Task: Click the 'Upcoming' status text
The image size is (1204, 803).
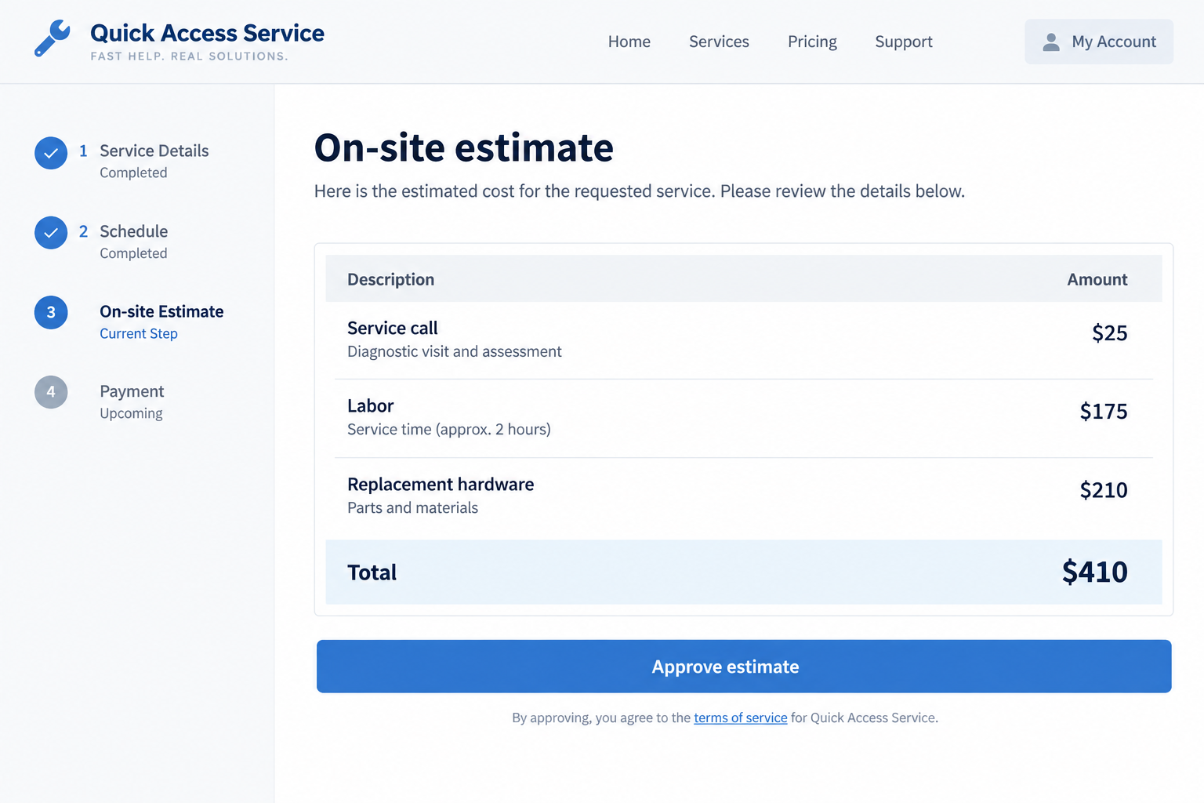Action: 131,413
